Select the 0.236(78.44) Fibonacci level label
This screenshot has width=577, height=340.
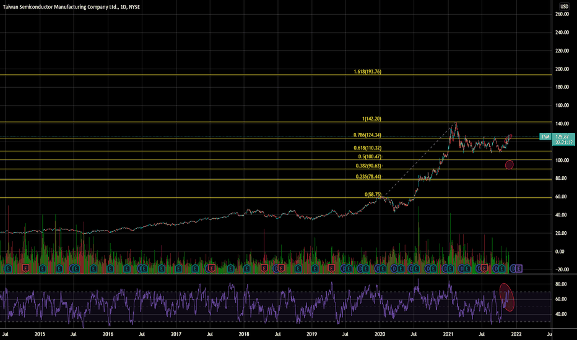(368, 177)
